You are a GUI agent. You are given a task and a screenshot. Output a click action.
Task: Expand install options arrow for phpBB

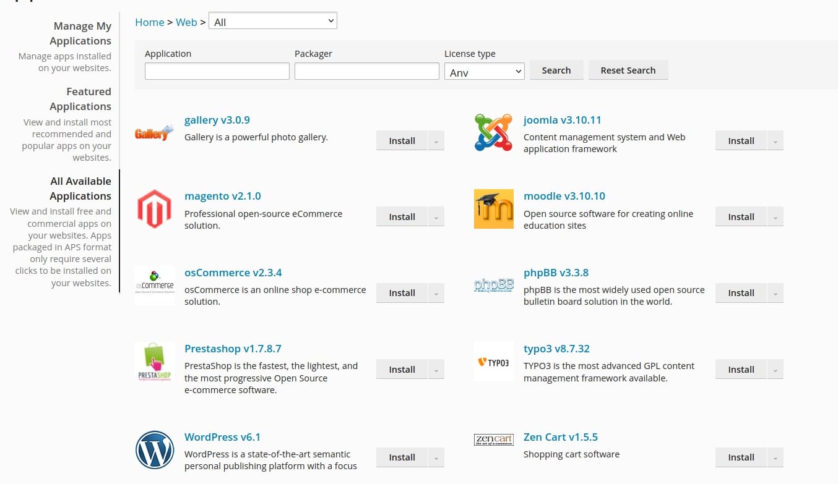pos(775,293)
